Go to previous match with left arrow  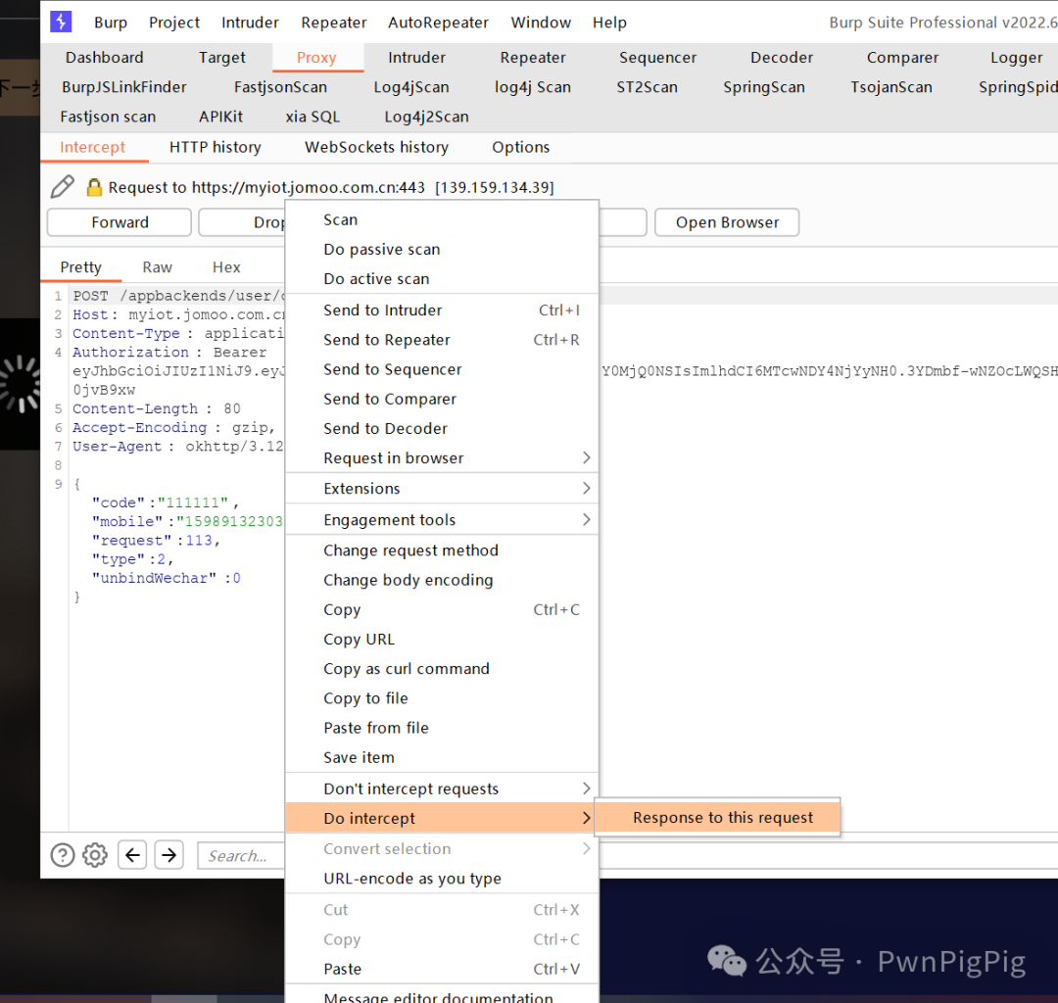(x=132, y=855)
